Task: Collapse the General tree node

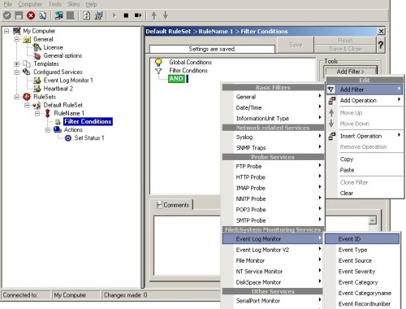Action: (17, 39)
